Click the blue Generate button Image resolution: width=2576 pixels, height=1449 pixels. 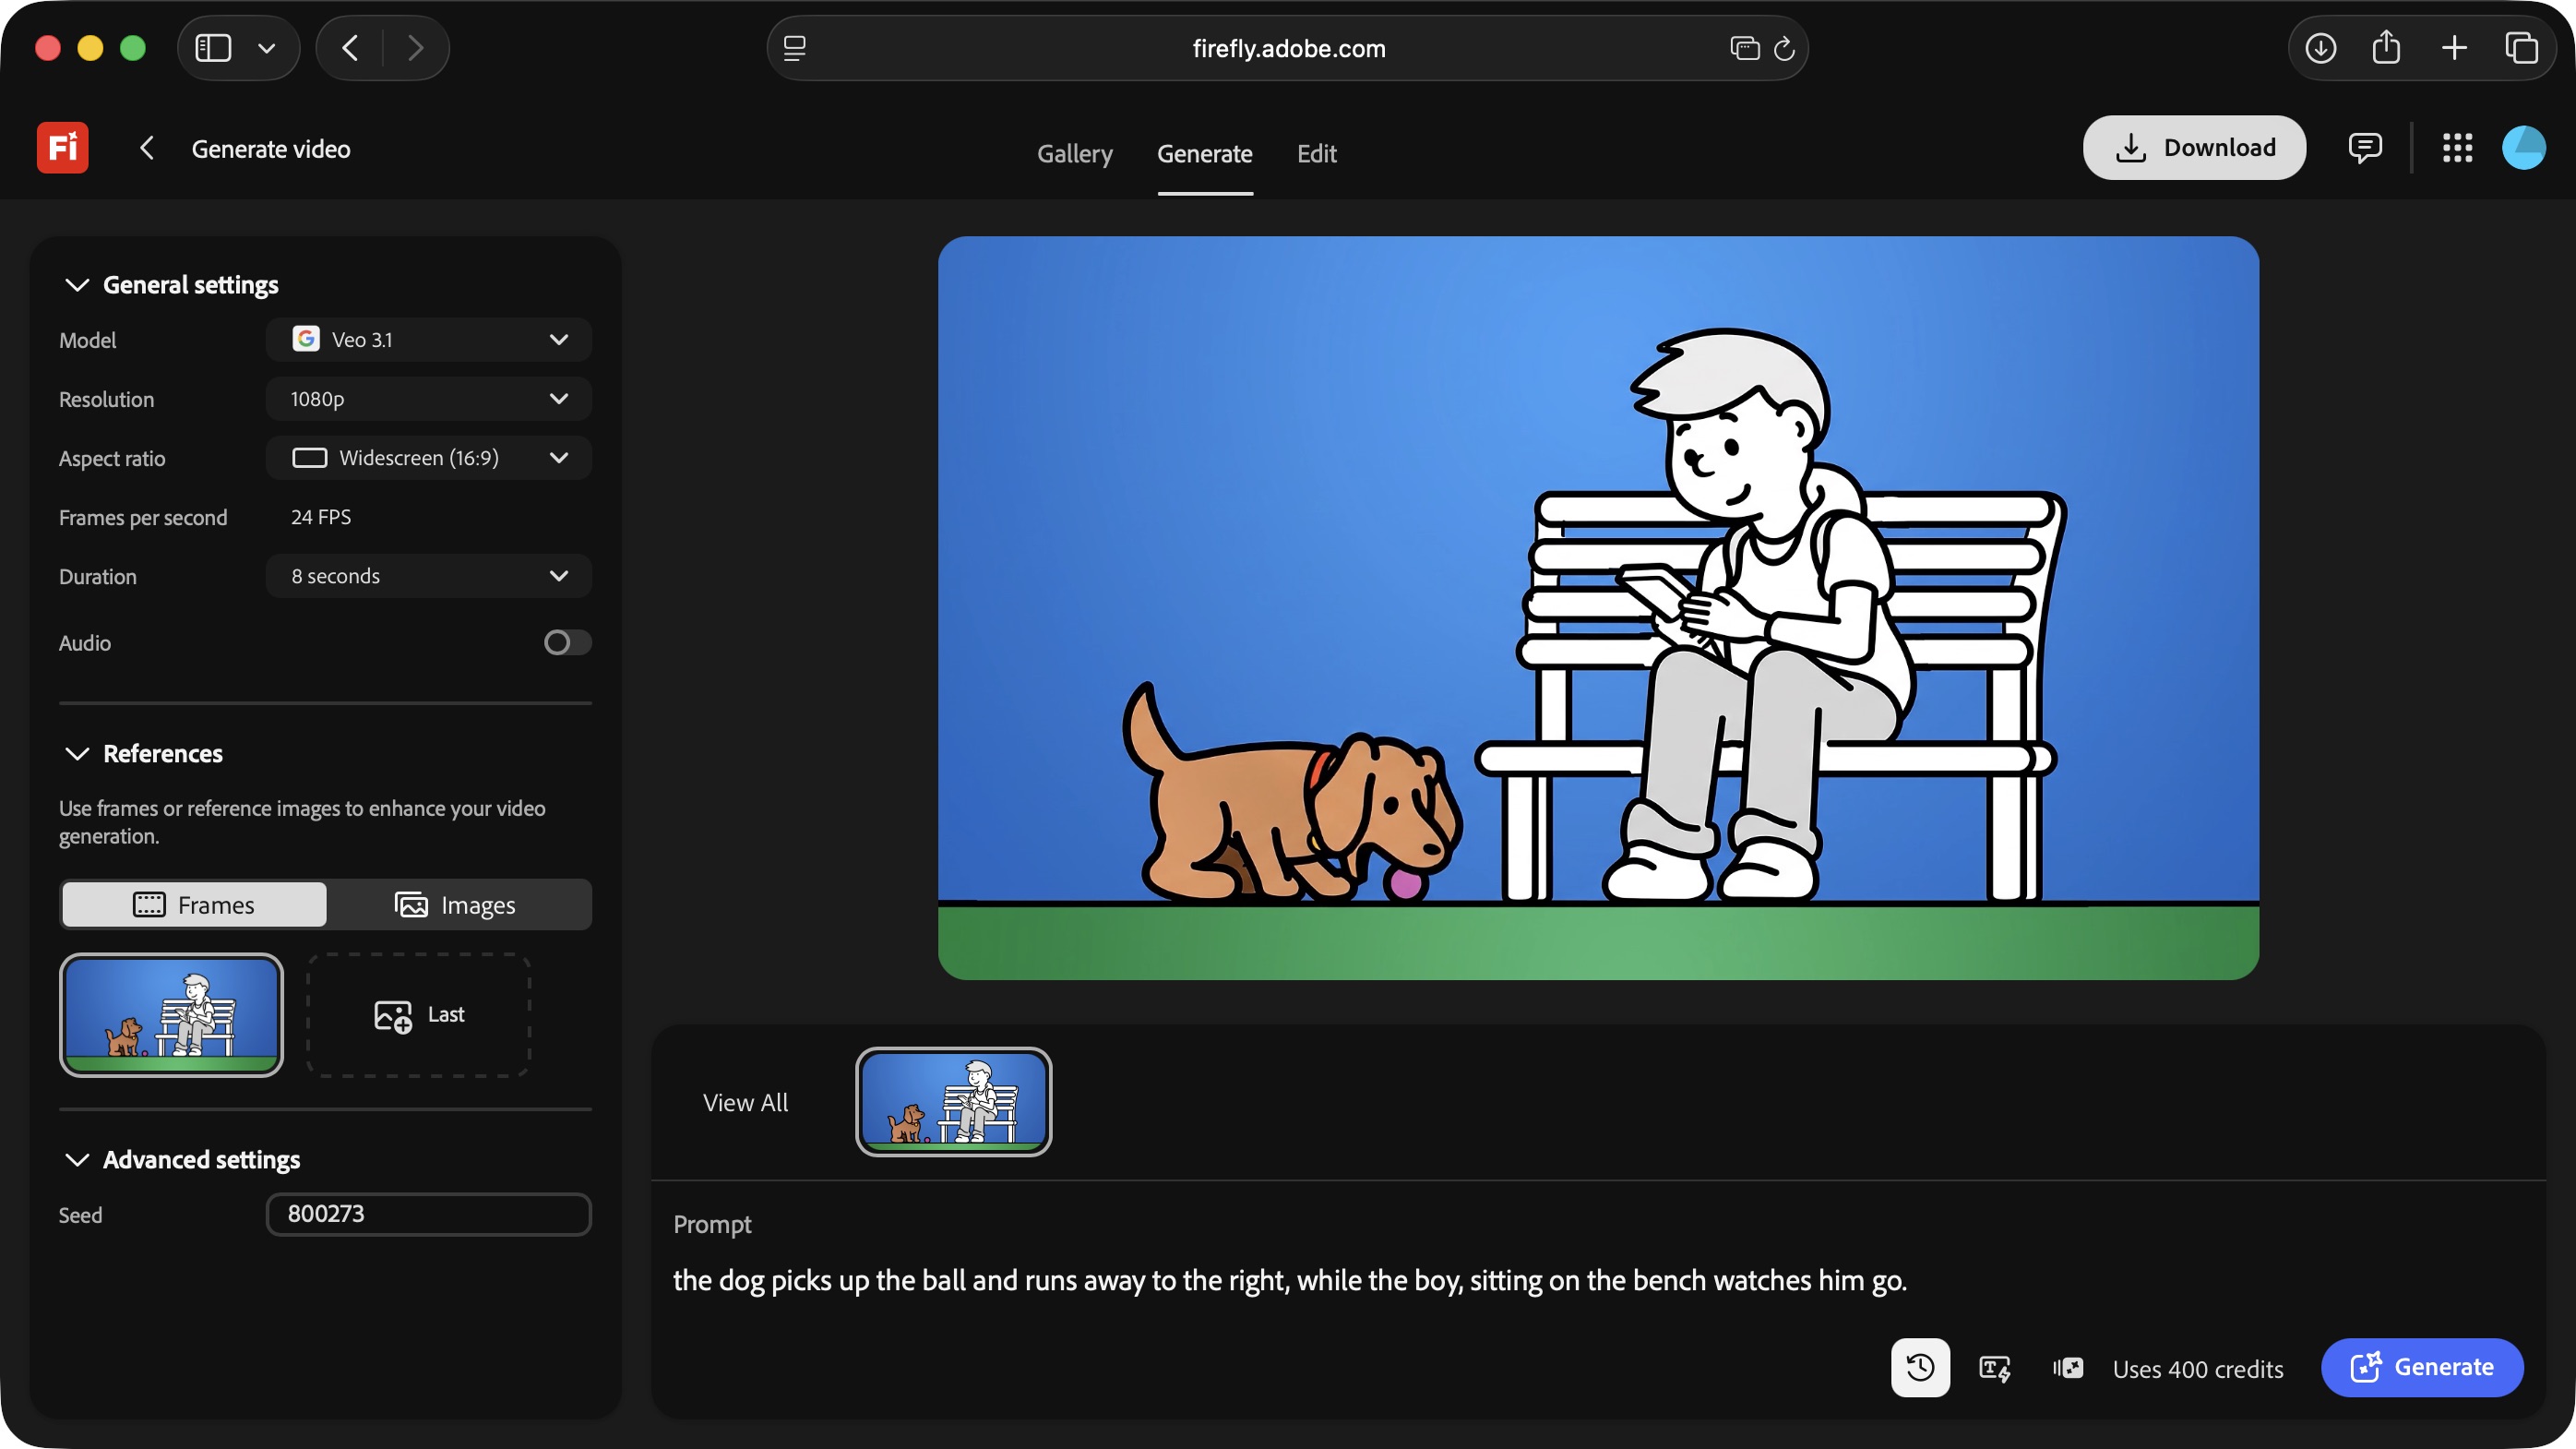(2422, 1367)
